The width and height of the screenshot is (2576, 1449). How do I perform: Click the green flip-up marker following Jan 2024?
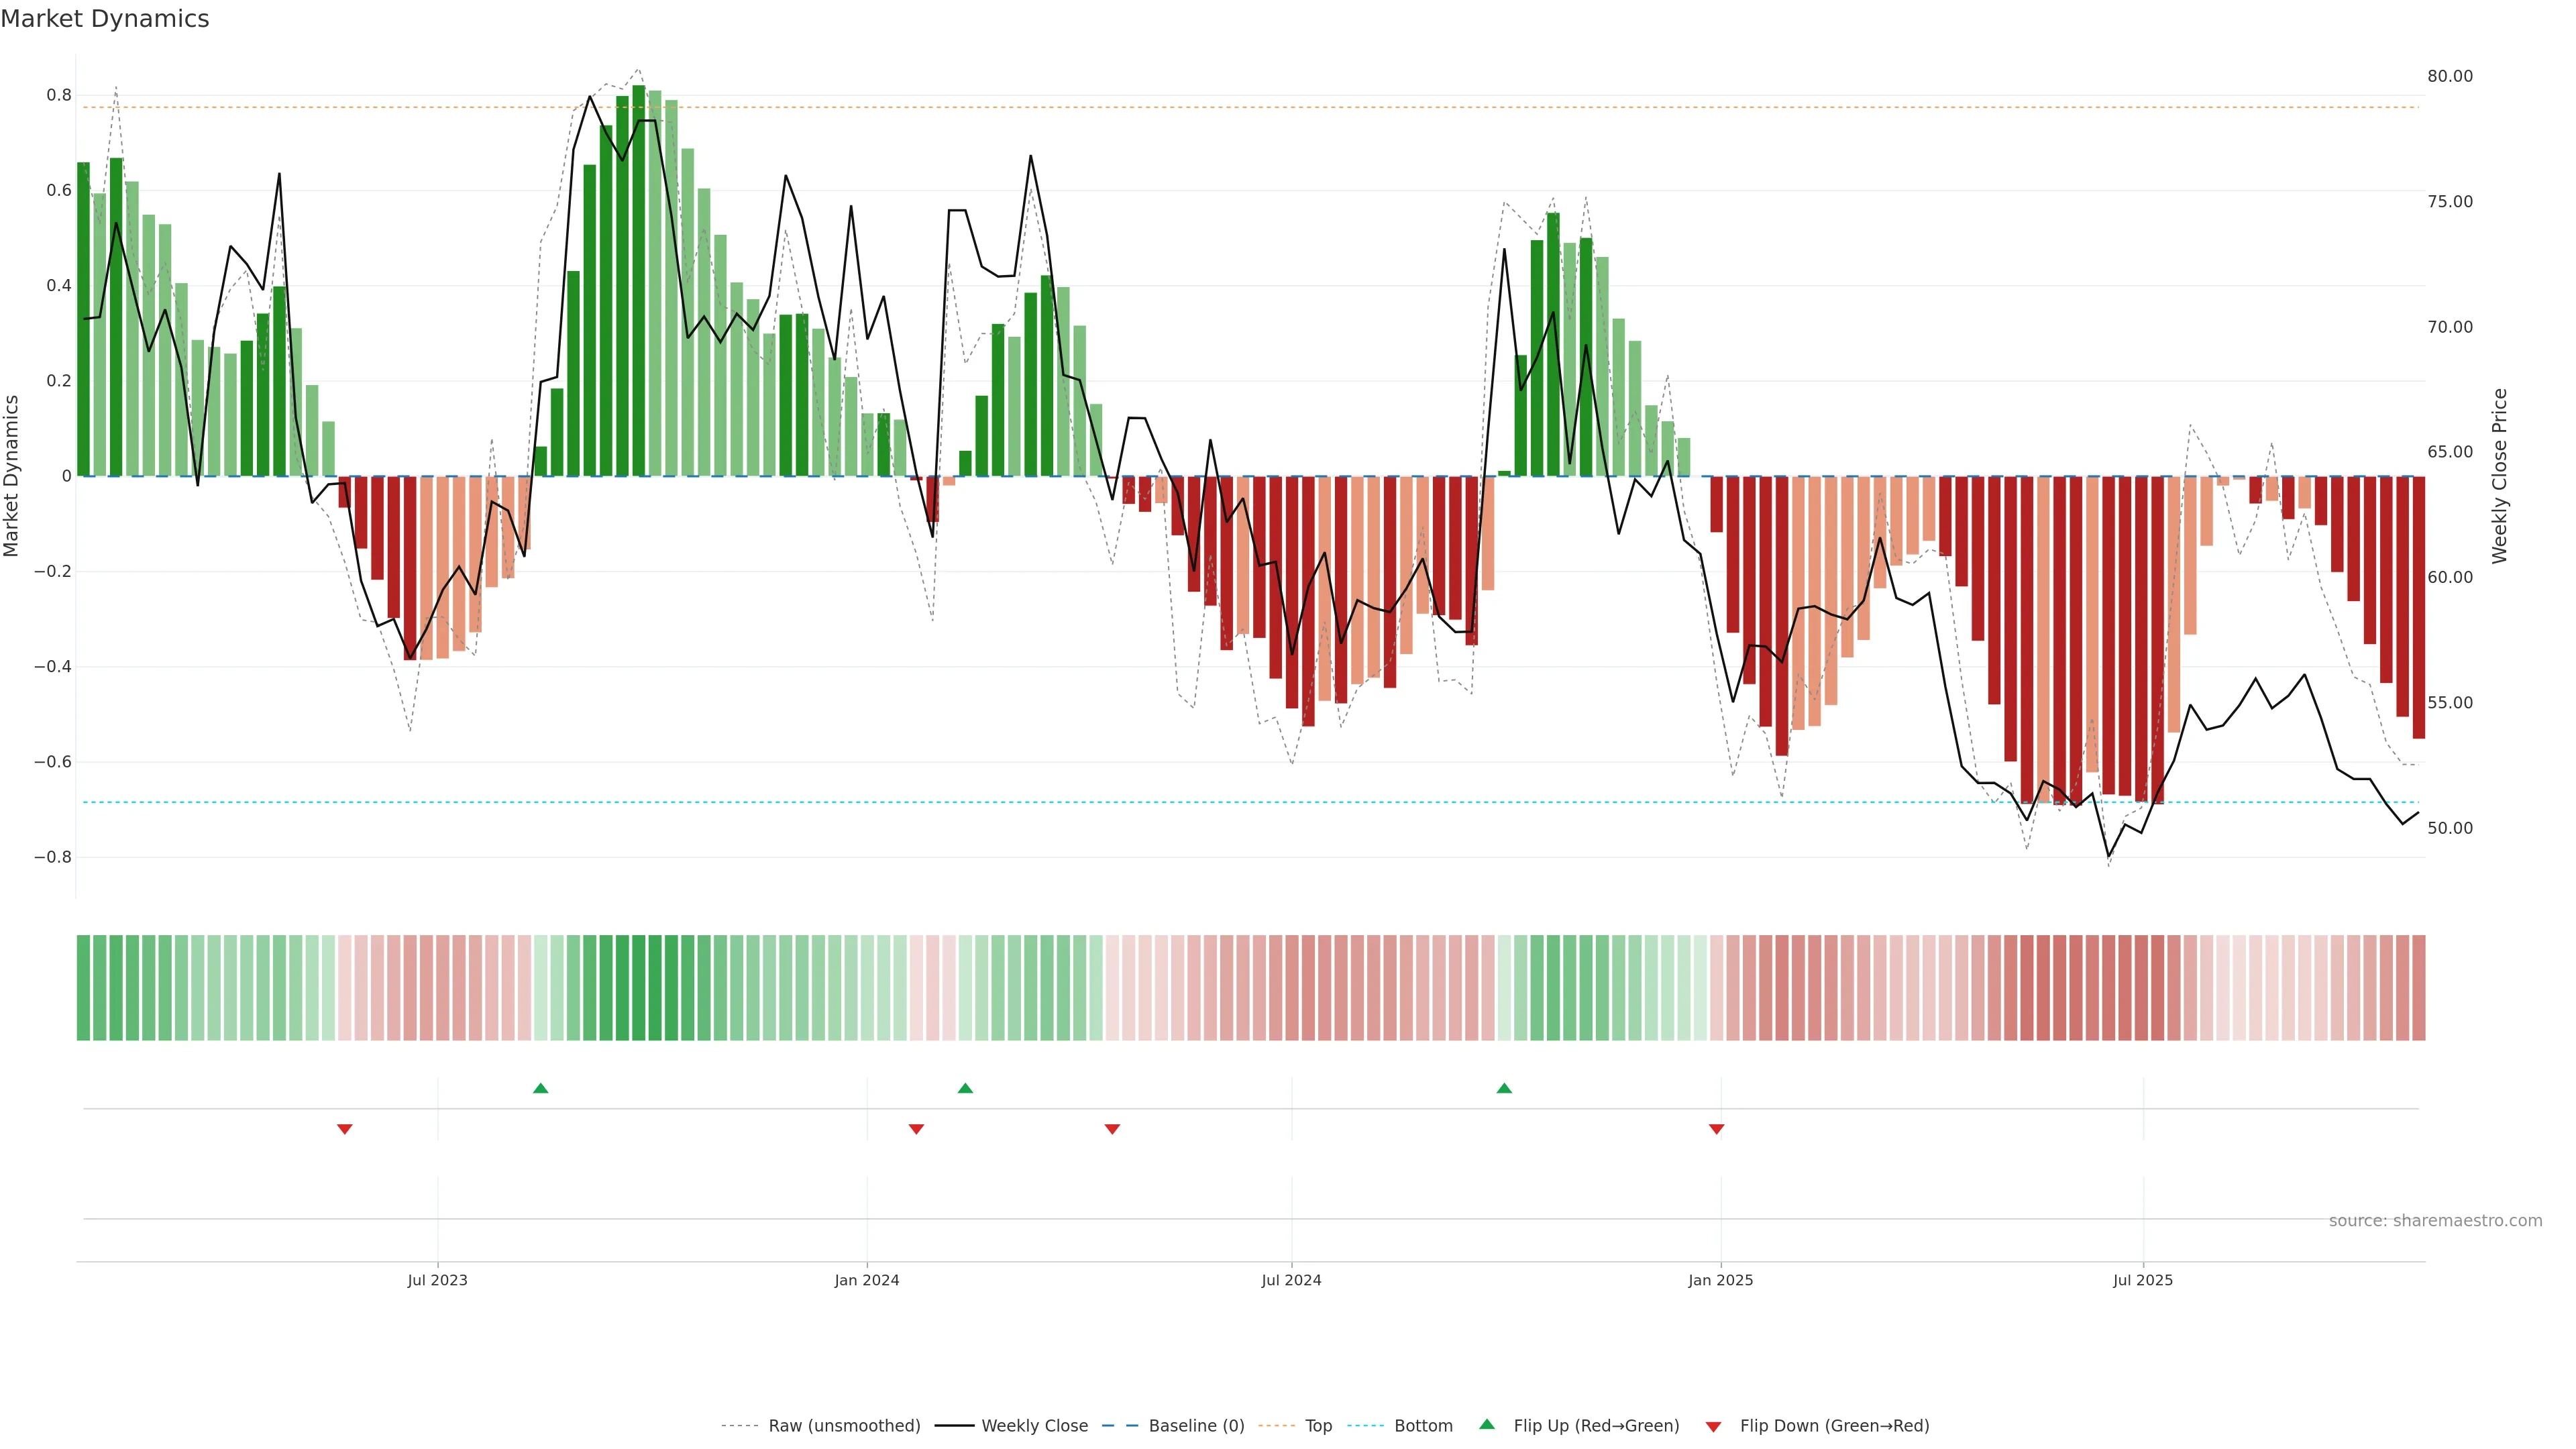[x=965, y=1088]
